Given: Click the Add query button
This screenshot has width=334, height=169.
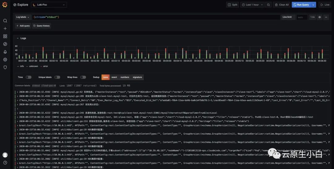Looking at the screenshot, I should [23, 26].
